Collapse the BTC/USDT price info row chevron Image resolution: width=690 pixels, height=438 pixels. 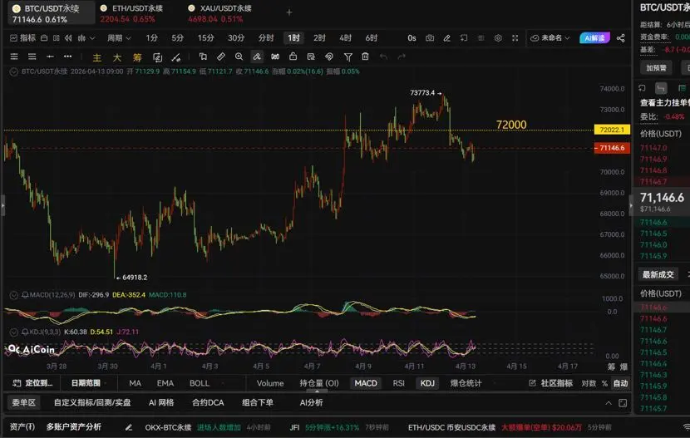pyautogui.click(x=14, y=71)
